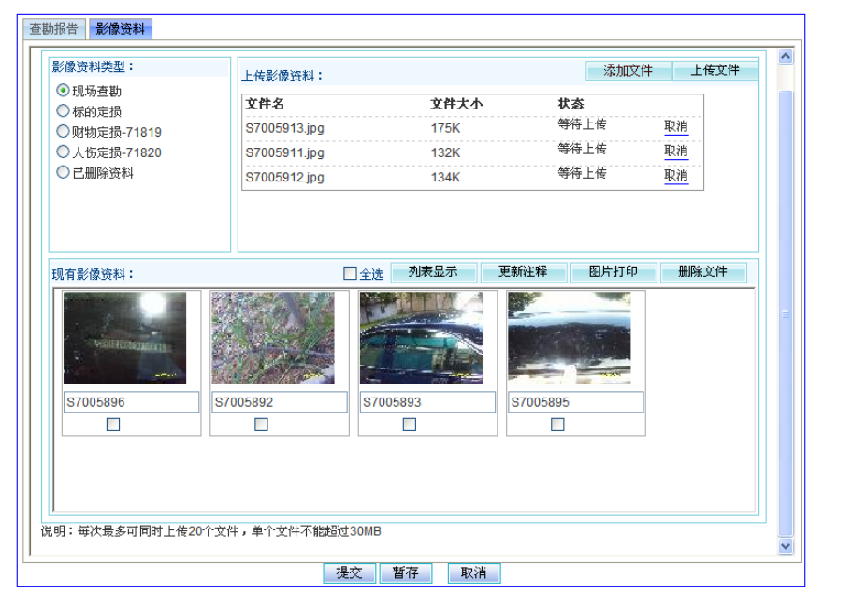Select file name S7005912.jpg in upload list

[x=284, y=177]
